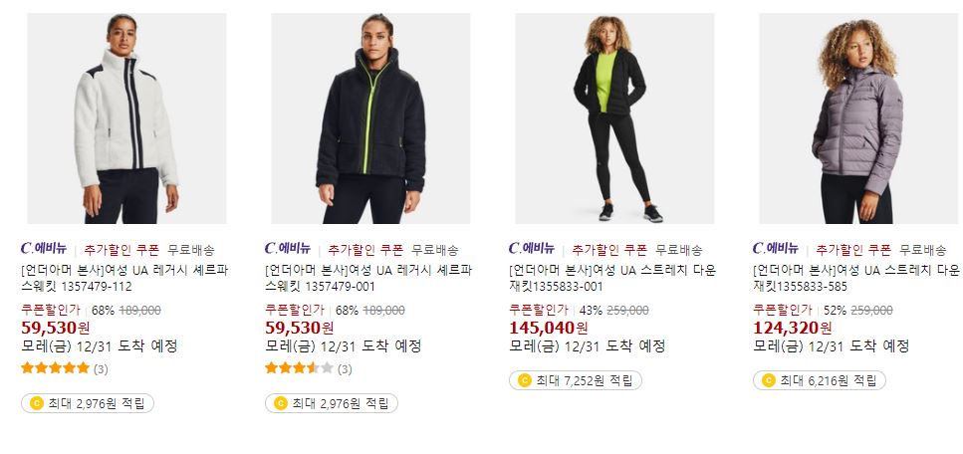
Task: Click the gold coin icon beside 최대 6,216원 적립
Action: pos(769,380)
